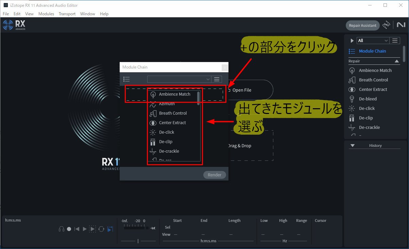Viewport: 409px width, 249px height.
Task: Toggle loop playback mode
Action: (x=101, y=229)
